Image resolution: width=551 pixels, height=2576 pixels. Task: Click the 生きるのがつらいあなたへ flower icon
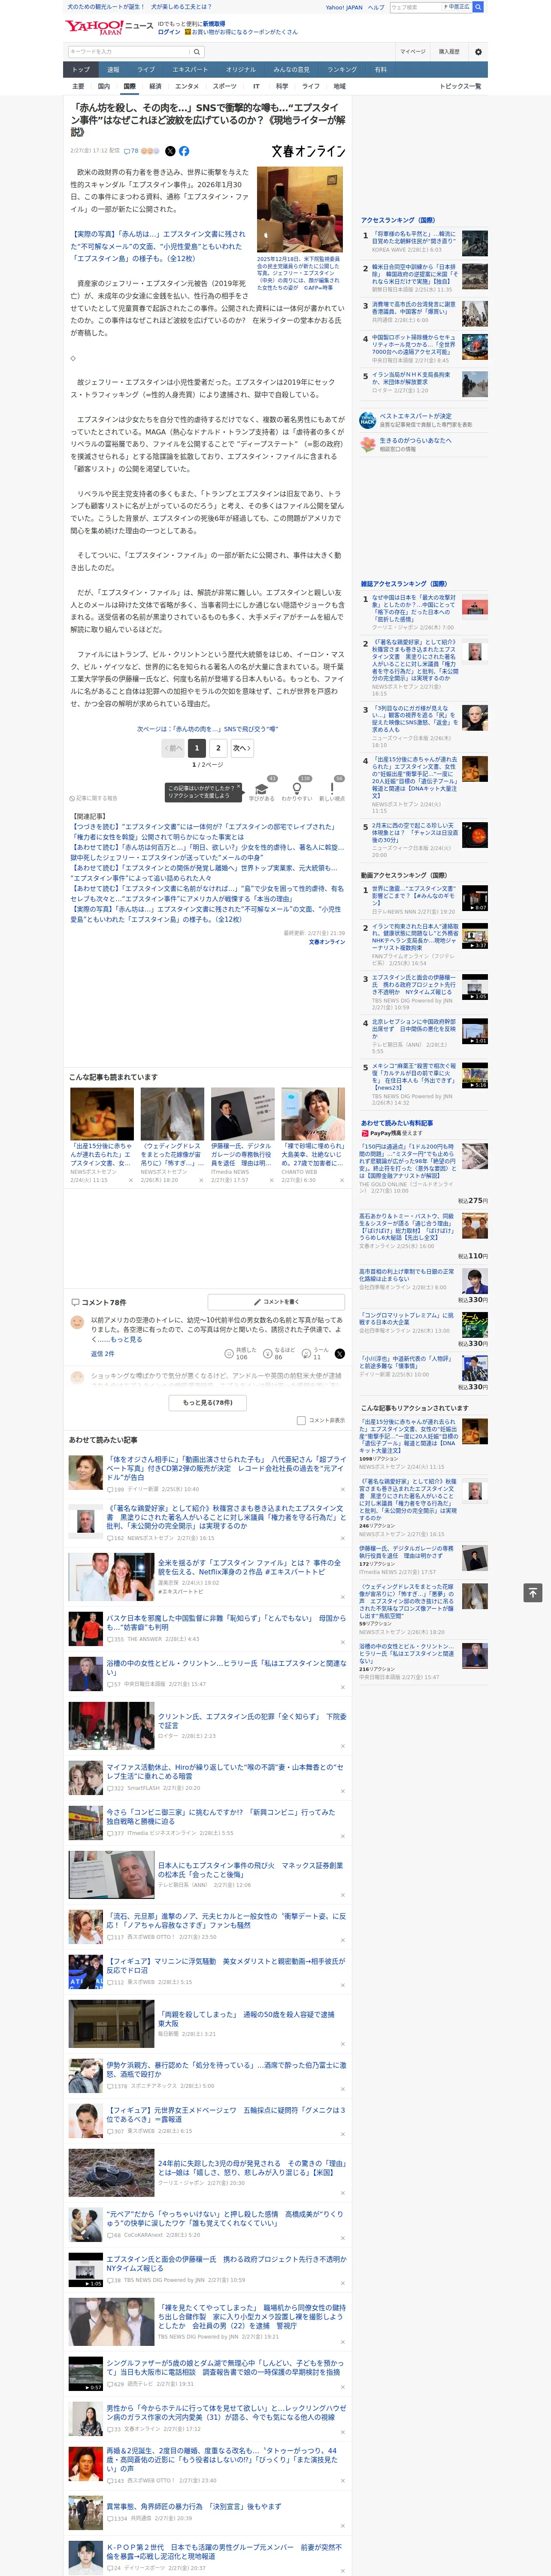[368, 444]
